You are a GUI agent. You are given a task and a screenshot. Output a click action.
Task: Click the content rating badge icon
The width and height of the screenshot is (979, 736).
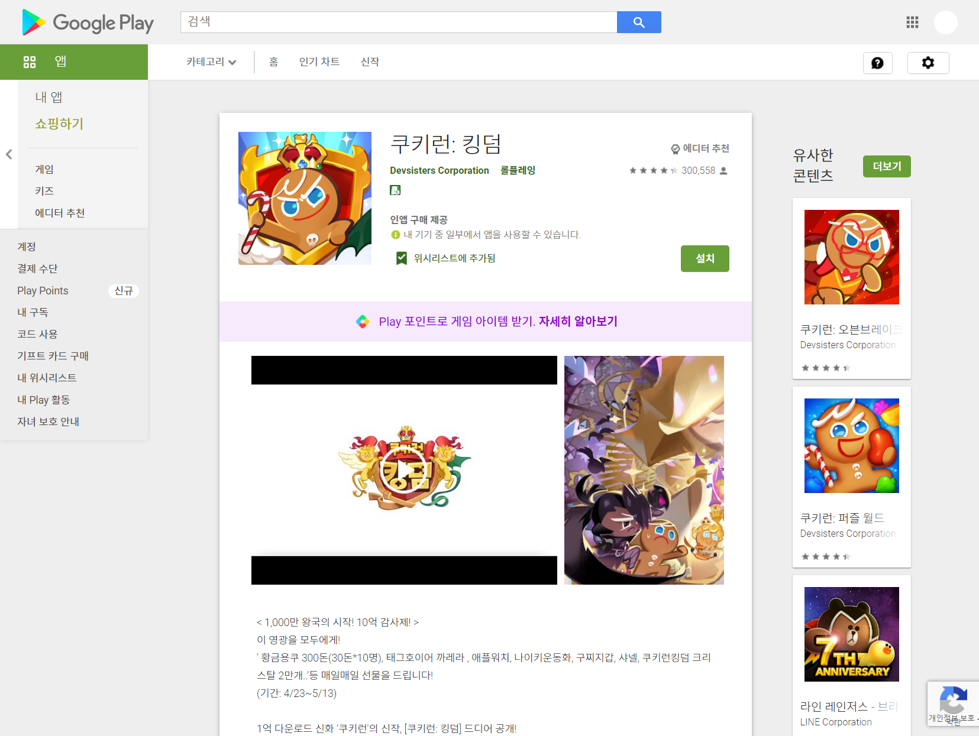tap(395, 190)
